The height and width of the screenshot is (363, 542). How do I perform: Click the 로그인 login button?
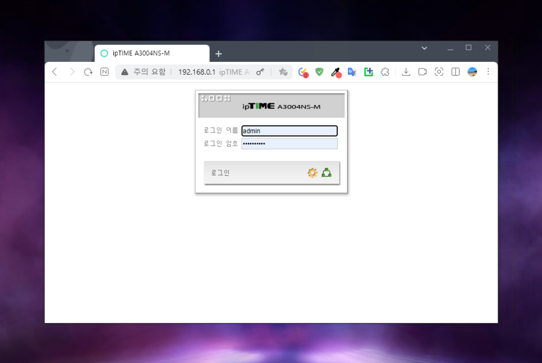(x=272, y=173)
